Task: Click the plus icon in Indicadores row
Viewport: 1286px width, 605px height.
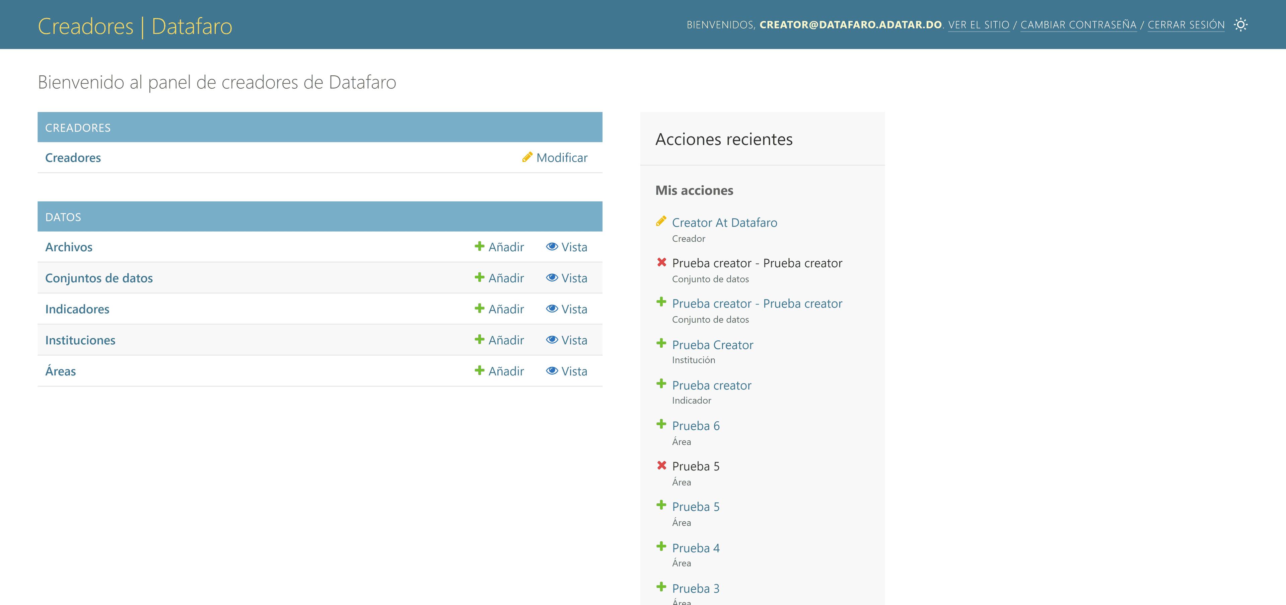Action: pyautogui.click(x=479, y=308)
